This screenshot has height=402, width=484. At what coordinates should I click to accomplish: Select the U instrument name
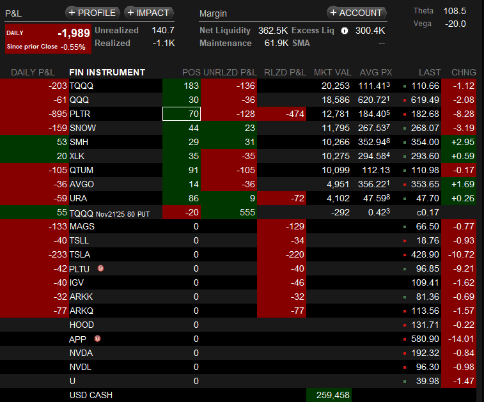tap(72, 381)
